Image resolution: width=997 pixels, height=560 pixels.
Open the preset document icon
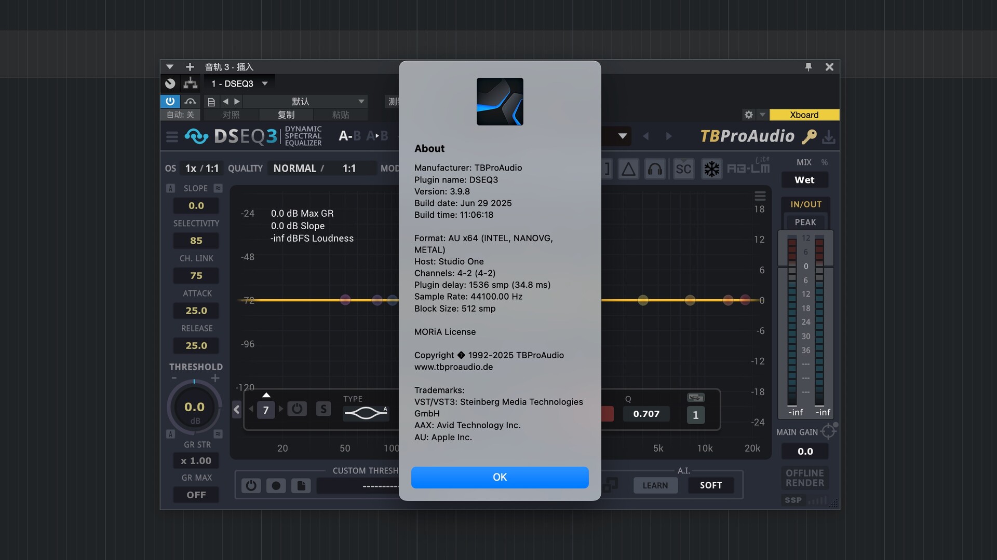211,102
